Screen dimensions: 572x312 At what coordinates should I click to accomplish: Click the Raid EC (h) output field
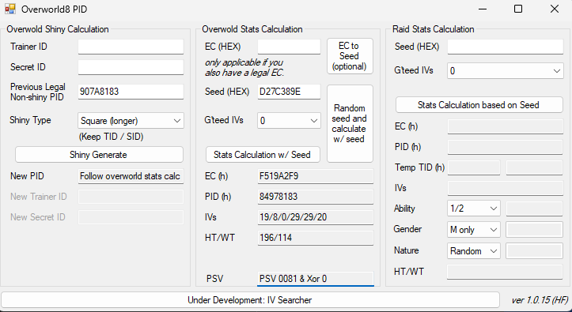(506, 126)
